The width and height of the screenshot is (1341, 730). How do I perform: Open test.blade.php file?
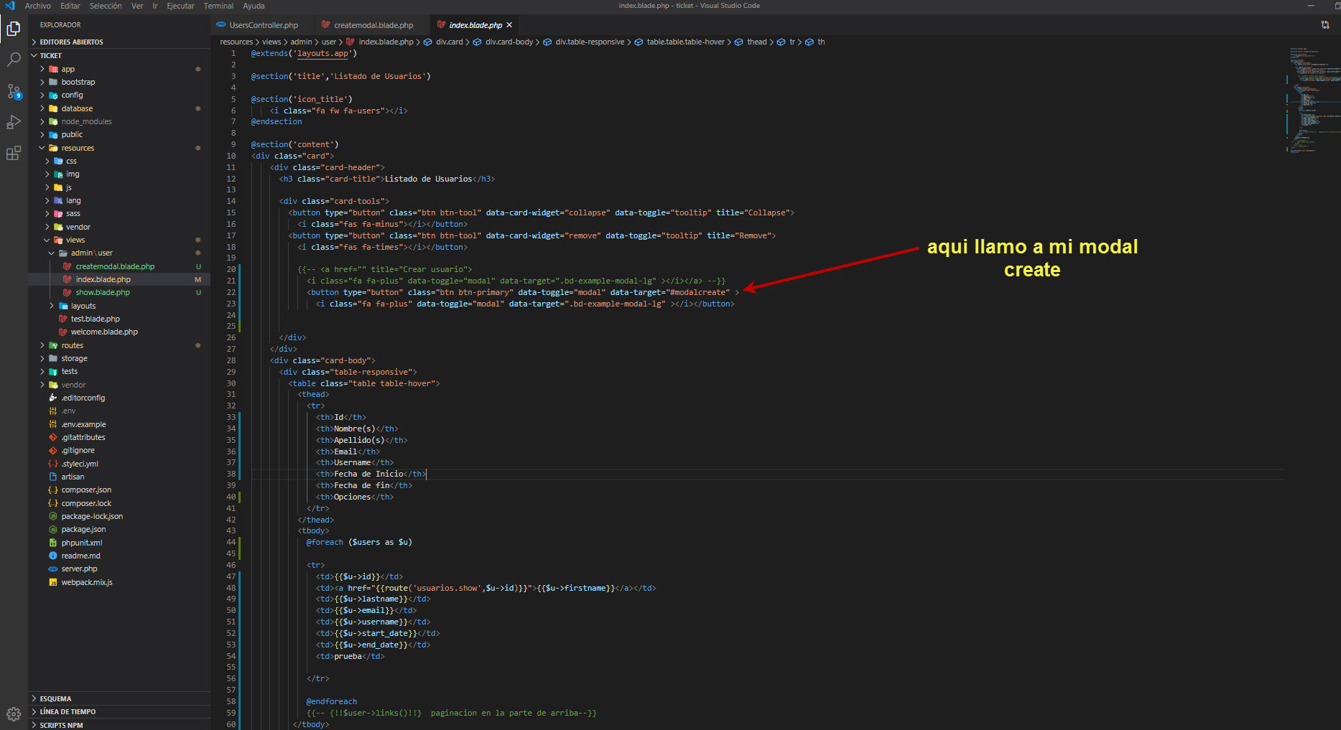[119, 319]
